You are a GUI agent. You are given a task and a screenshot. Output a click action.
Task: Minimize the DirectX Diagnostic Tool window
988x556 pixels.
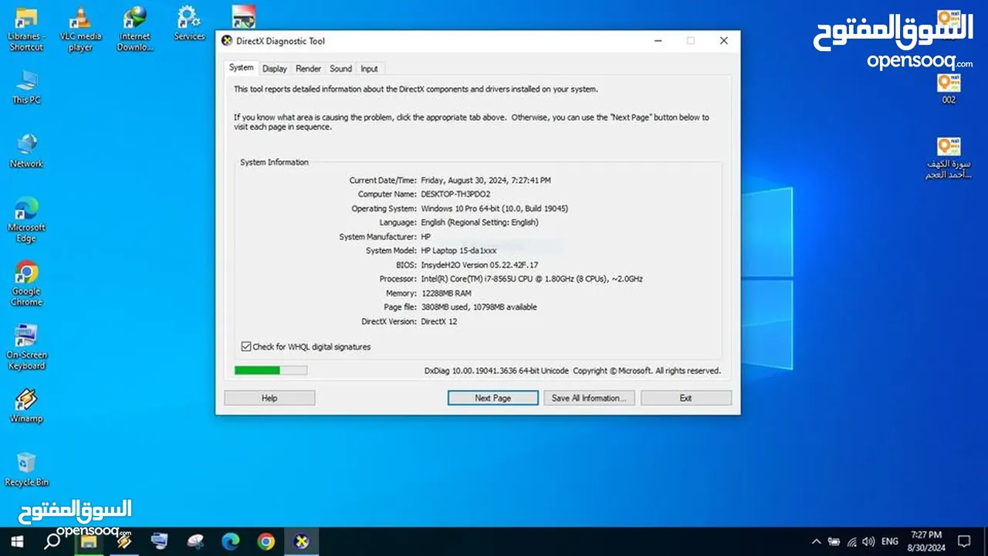(x=658, y=41)
